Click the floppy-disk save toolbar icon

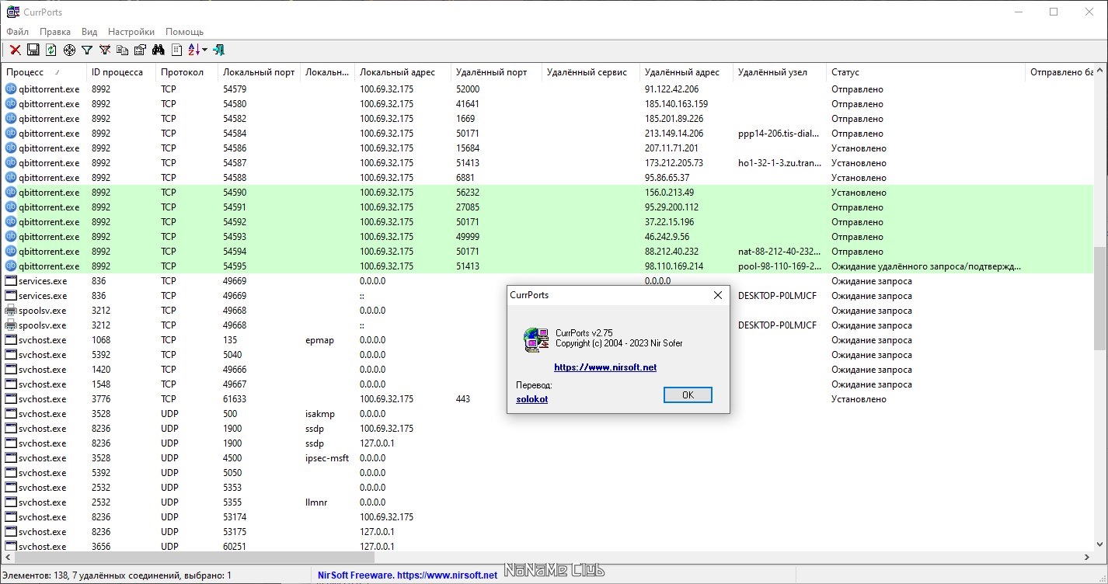(33, 50)
